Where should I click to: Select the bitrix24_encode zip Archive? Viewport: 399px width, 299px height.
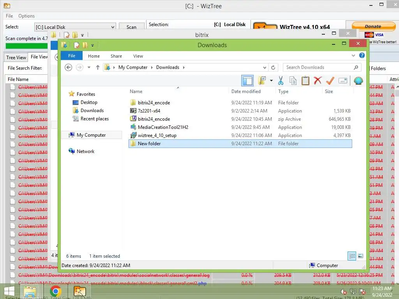click(x=240, y=119)
